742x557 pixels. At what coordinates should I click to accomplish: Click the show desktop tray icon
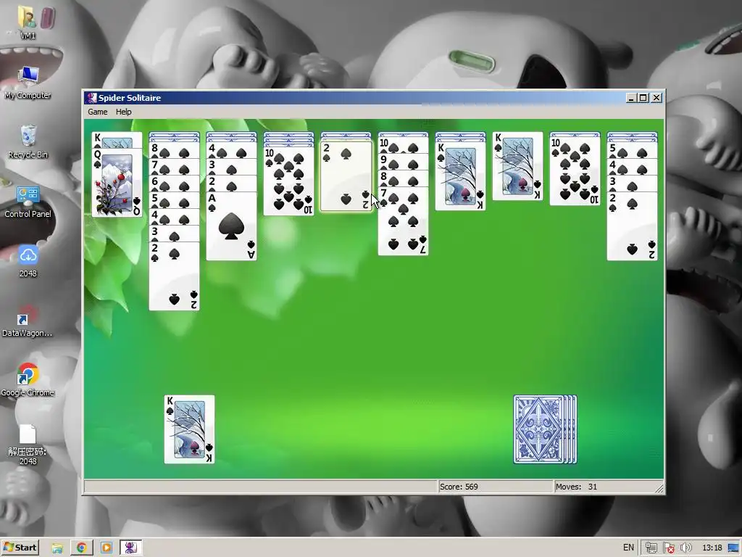(x=734, y=548)
